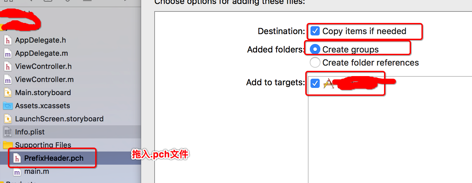Click the blue Assets.xcassets folder icon
This screenshot has height=183, width=472.
(8, 106)
